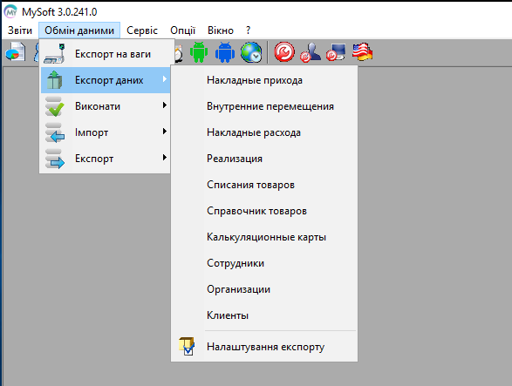Screen dimensions: 512x386
Task: Click the red wrench circle icon
Action: [284, 52]
